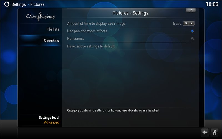
Task: Return to home screen via house icon
Action: point(214,132)
